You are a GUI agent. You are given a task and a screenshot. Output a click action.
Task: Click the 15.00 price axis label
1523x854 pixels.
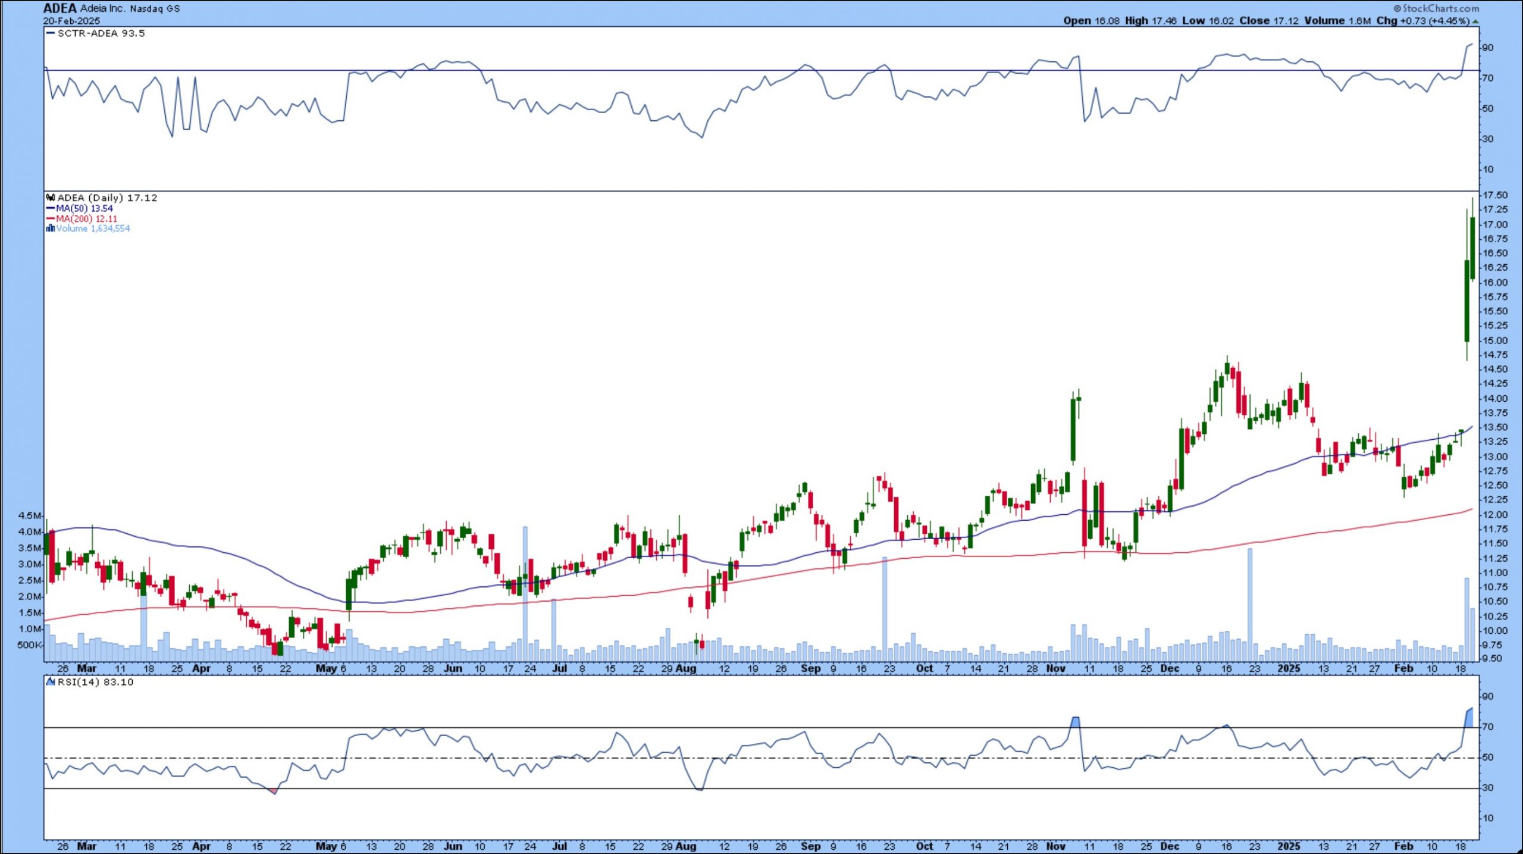(1494, 340)
